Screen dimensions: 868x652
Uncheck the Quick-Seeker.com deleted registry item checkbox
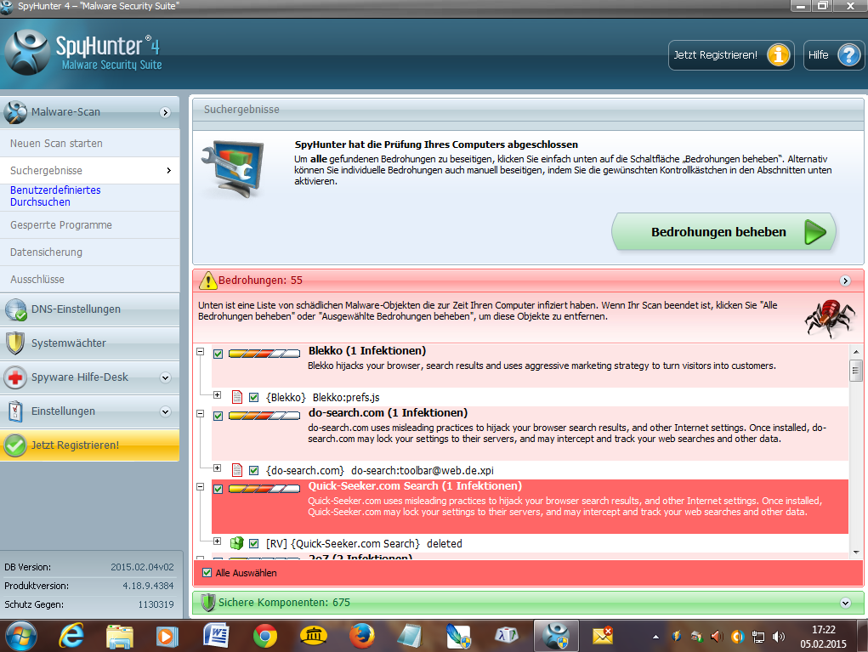point(253,543)
